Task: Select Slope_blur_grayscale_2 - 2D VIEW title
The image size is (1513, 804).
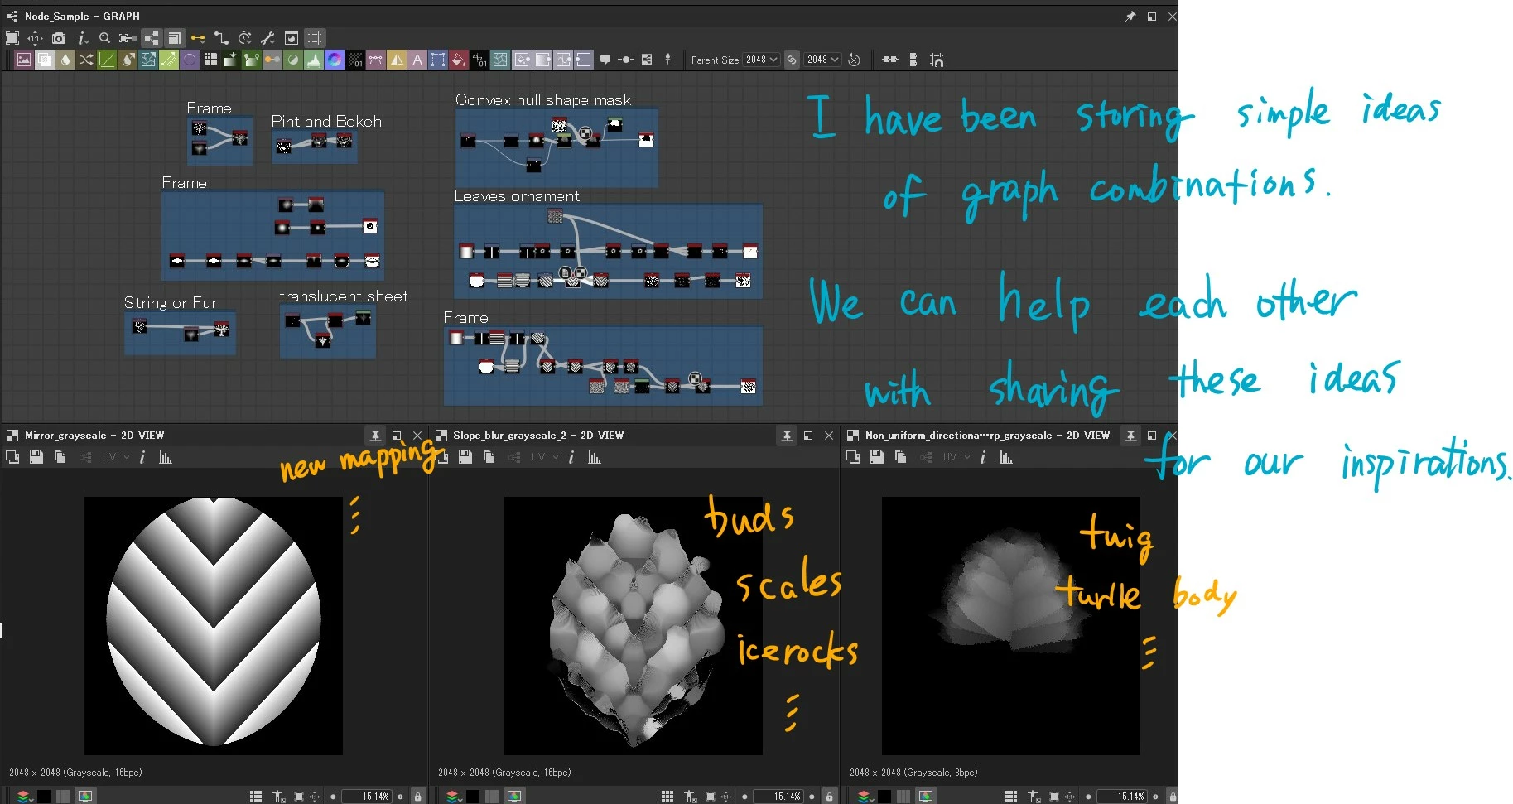Action: [x=538, y=436]
